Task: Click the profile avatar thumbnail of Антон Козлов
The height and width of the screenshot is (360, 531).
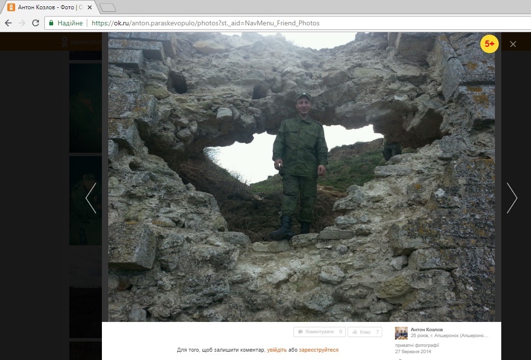Action: click(x=401, y=333)
